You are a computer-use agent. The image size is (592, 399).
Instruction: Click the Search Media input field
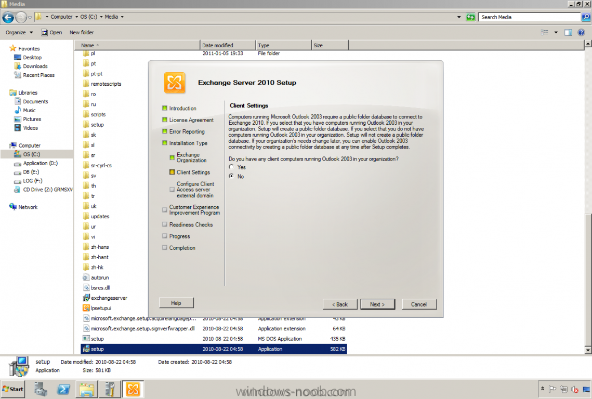pos(529,17)
